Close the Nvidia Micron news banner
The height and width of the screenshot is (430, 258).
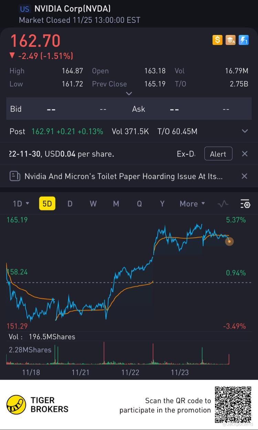coord(244,176)
